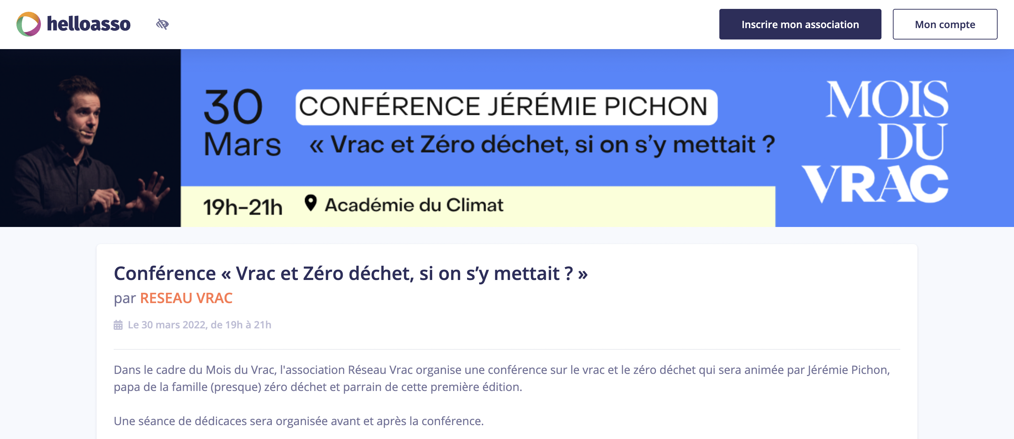Select the CONFÉRENCE JÉRÉMIE PICHON white label
The width and height of the screenshot is (1014, 439).
506,107
